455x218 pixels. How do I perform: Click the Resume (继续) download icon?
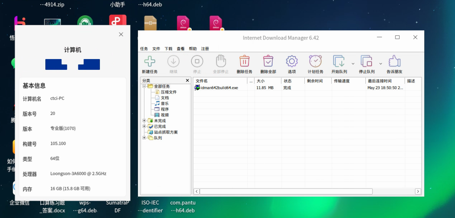click(x=174, y=61)
